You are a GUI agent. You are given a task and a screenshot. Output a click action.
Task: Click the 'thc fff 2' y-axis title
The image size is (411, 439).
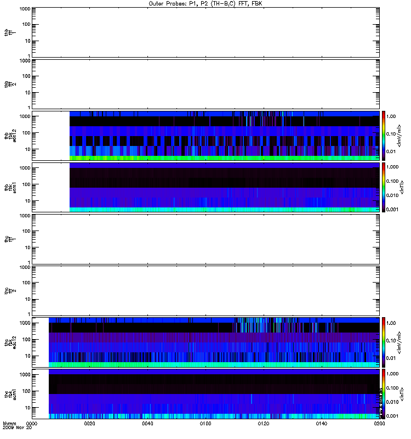coord(10,291)
